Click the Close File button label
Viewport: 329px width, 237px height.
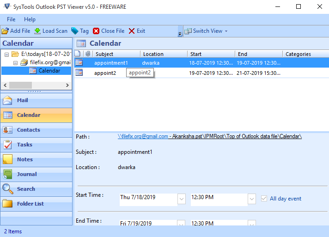point(113,31)
